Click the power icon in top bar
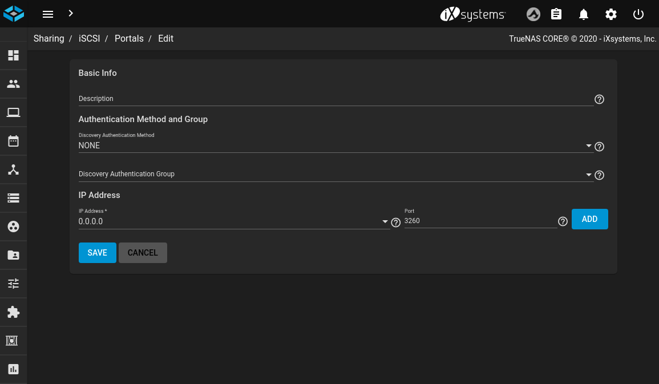659x384 pixels. (x=638, y=14)
